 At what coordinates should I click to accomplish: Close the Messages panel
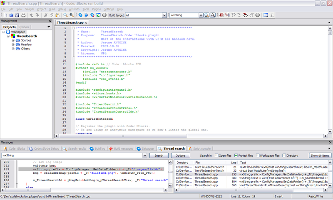pyautogui.click(x=330, y=142)
